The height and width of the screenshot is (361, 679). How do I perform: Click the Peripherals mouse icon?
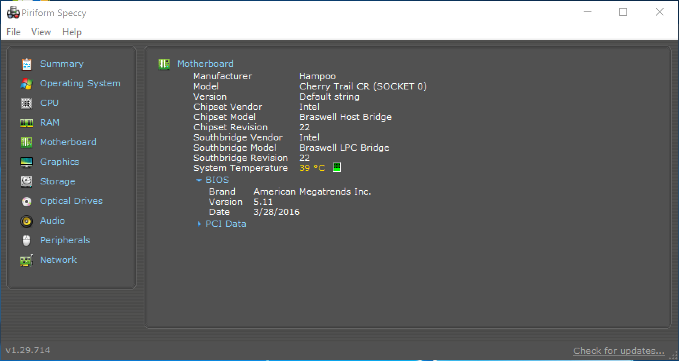tap(26, 241)
